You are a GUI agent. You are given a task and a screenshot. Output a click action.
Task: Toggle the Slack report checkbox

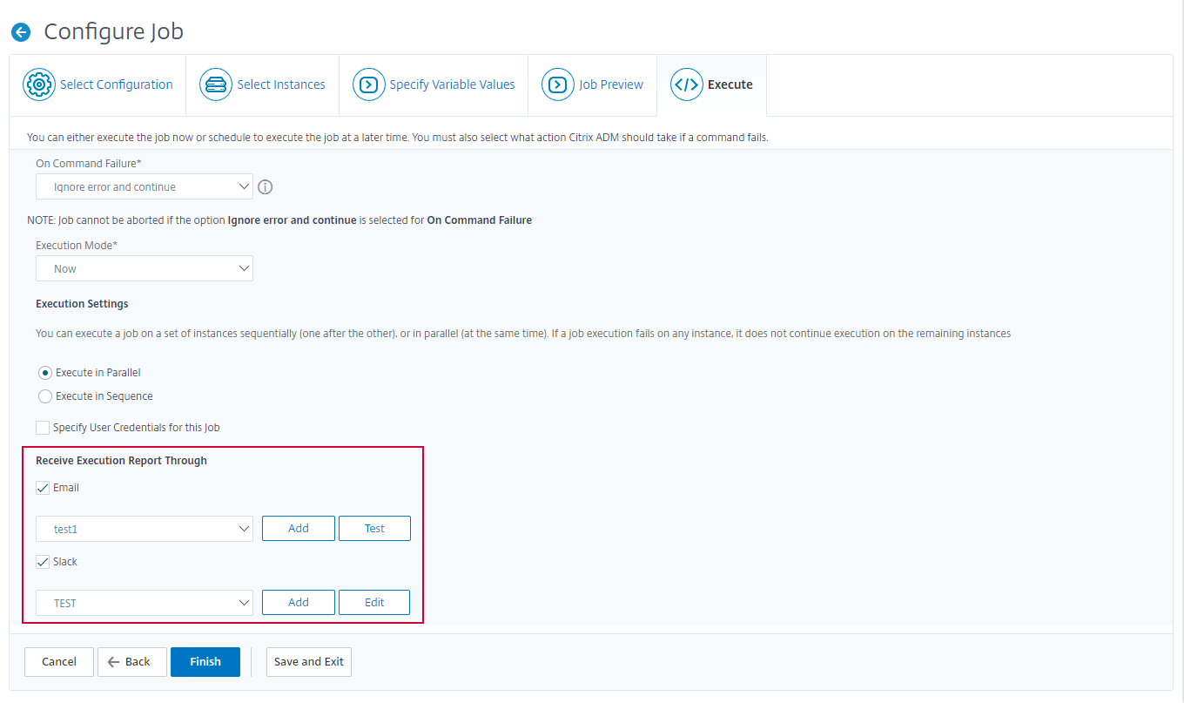[x=43, y=562]
